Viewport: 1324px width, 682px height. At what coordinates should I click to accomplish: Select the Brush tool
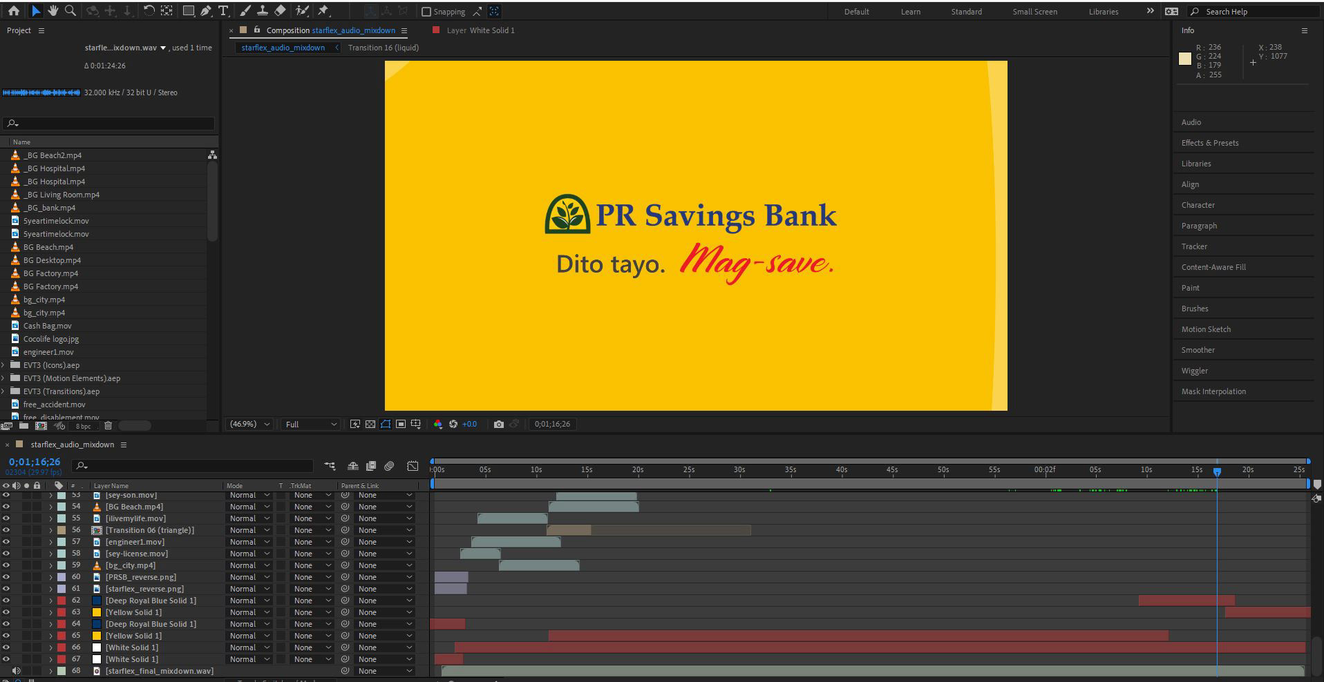coord(245,11)
